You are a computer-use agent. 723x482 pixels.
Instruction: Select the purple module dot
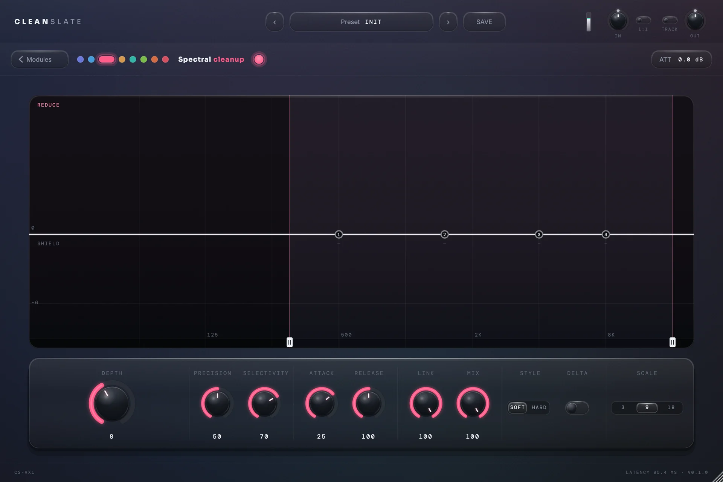tap(80, 59)
